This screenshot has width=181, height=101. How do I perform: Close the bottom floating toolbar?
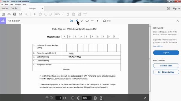[145, 98]
